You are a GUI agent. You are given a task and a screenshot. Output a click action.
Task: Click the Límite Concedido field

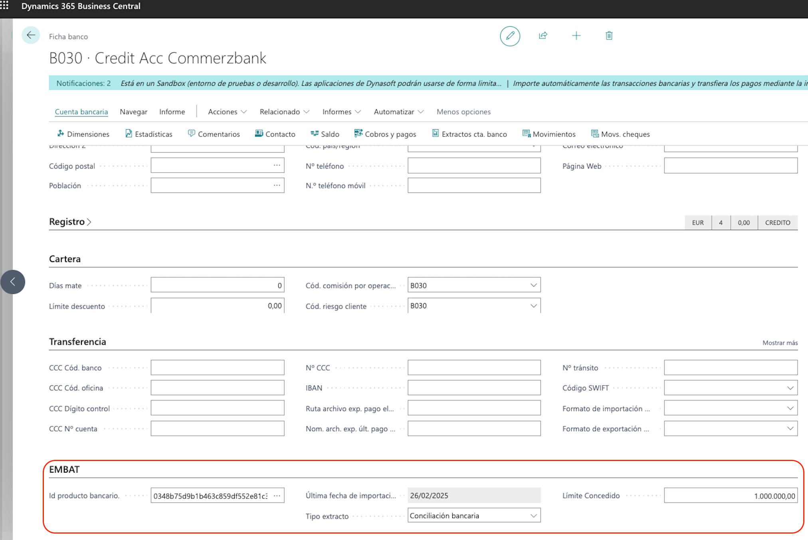pos(731,496)
